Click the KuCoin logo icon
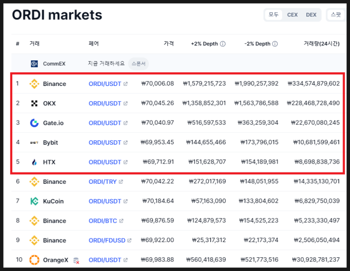The image size is (350, 271). click(34, 201)
